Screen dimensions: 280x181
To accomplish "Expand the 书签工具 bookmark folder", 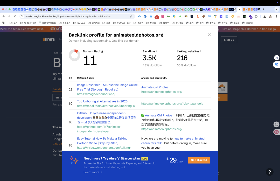I will [65, 23].
